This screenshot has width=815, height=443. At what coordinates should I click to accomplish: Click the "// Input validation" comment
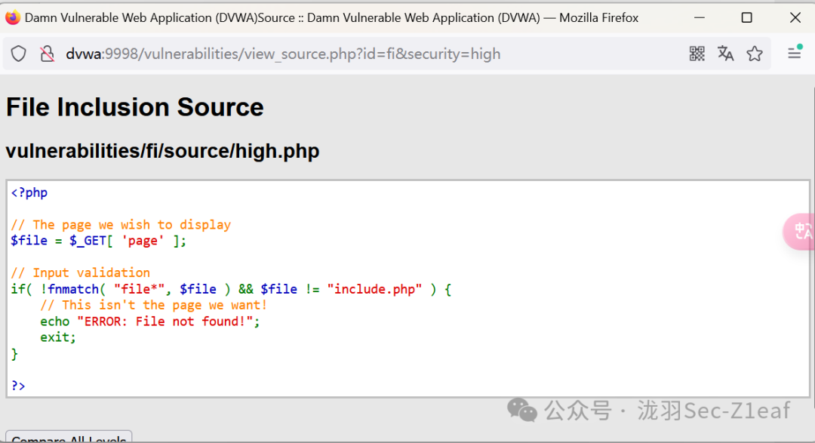click(x=80, y=272)
